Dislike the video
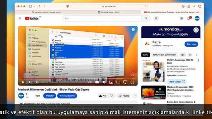The image size is (212, 119). click(111, 96)
